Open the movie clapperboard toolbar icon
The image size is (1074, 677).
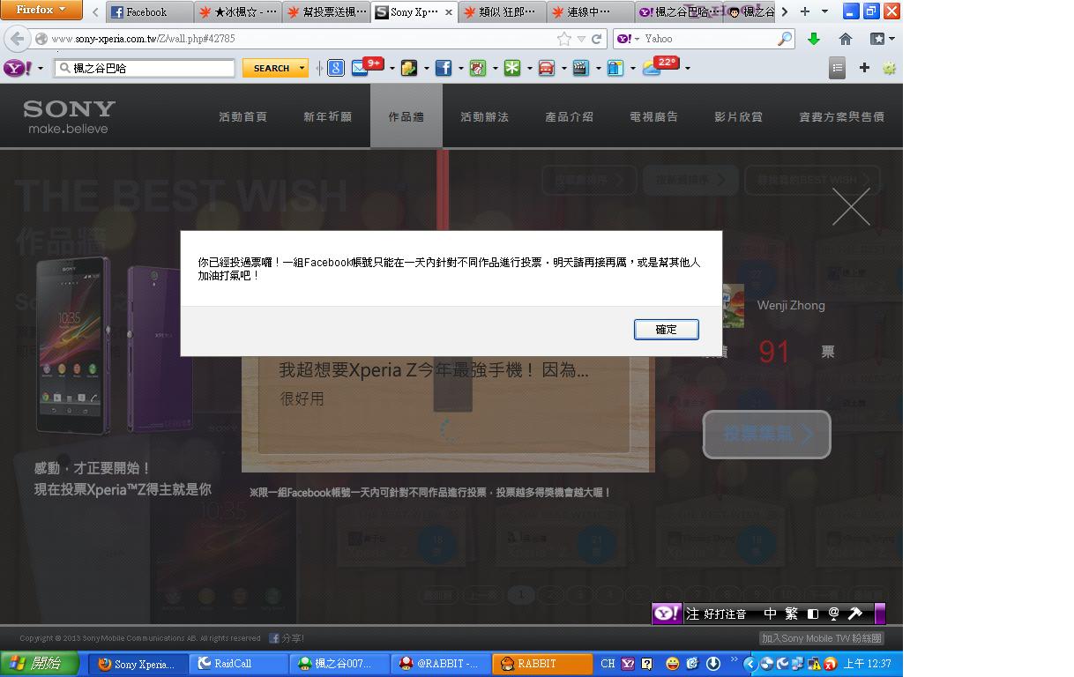click(x=581, y=68)
